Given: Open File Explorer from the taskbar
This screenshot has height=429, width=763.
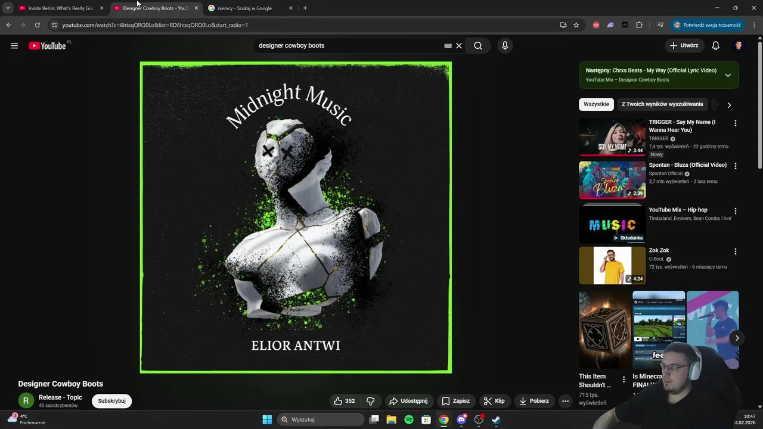Looking at the screenshot, I should coord(392,419).
